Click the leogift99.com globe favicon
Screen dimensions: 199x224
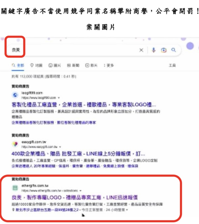[15, 95]
